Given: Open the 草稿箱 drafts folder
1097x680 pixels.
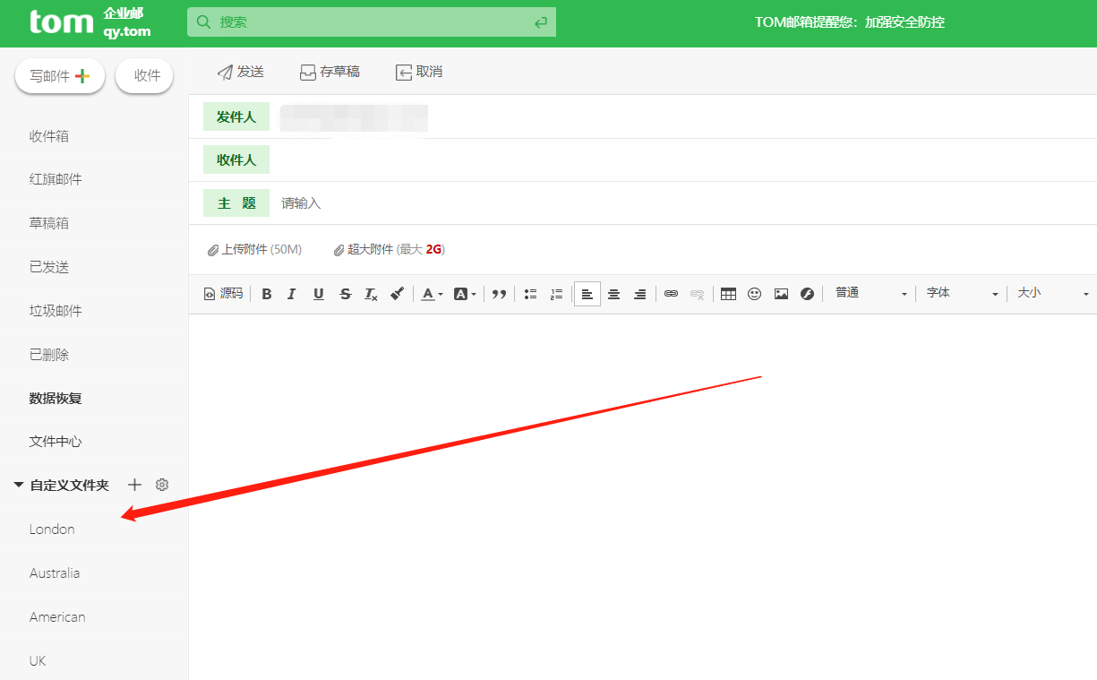Looking at the screenshot, I should point(47,222).
